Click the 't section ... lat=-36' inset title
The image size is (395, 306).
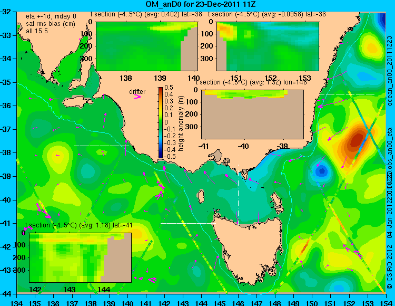(x=267, y=14)
